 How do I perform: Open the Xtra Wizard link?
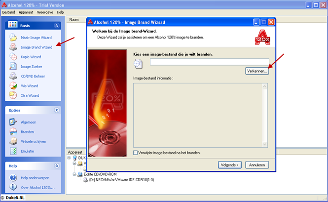tap(30, 95)
